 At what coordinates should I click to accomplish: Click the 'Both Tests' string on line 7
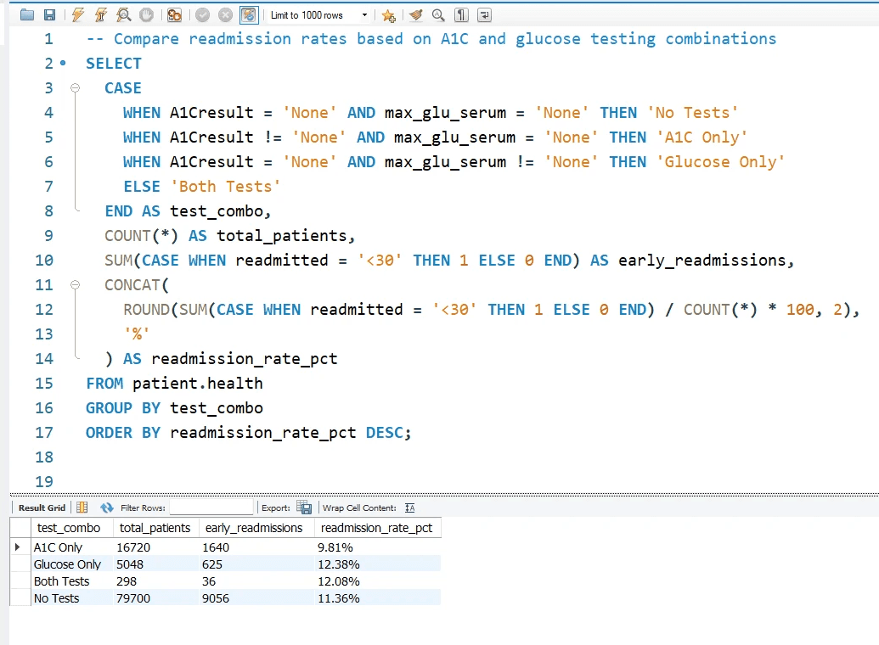[225, 187]
